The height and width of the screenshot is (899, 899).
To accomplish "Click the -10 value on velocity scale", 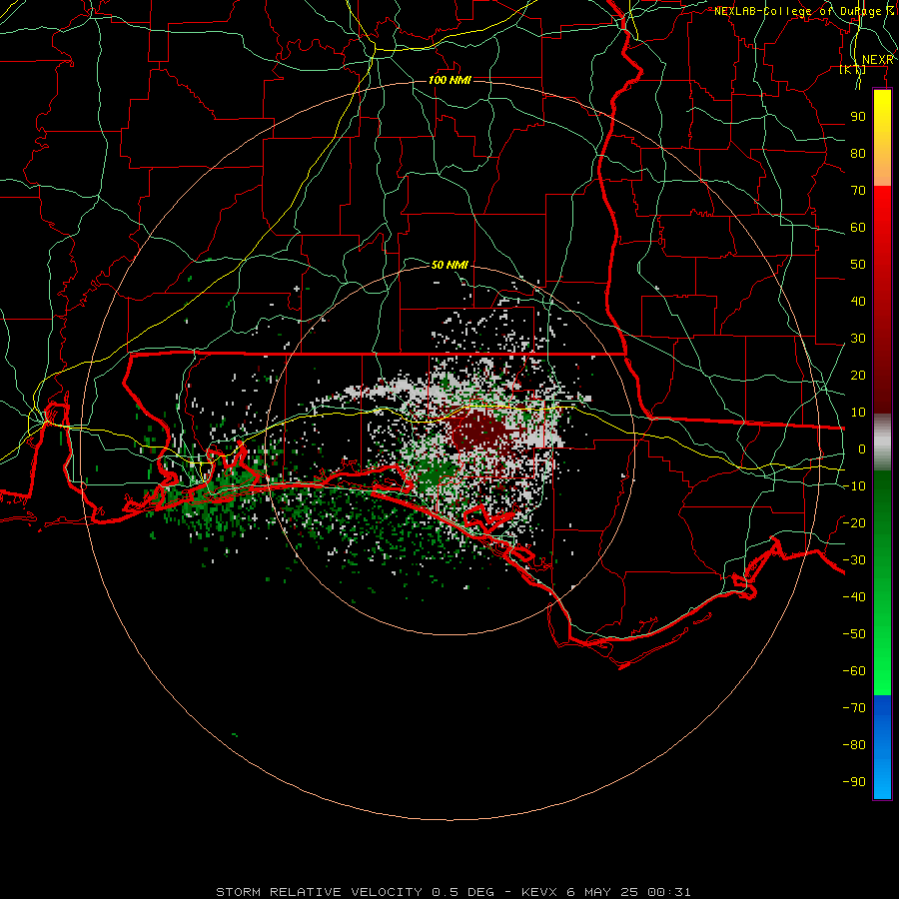I will tap(854, 486).
